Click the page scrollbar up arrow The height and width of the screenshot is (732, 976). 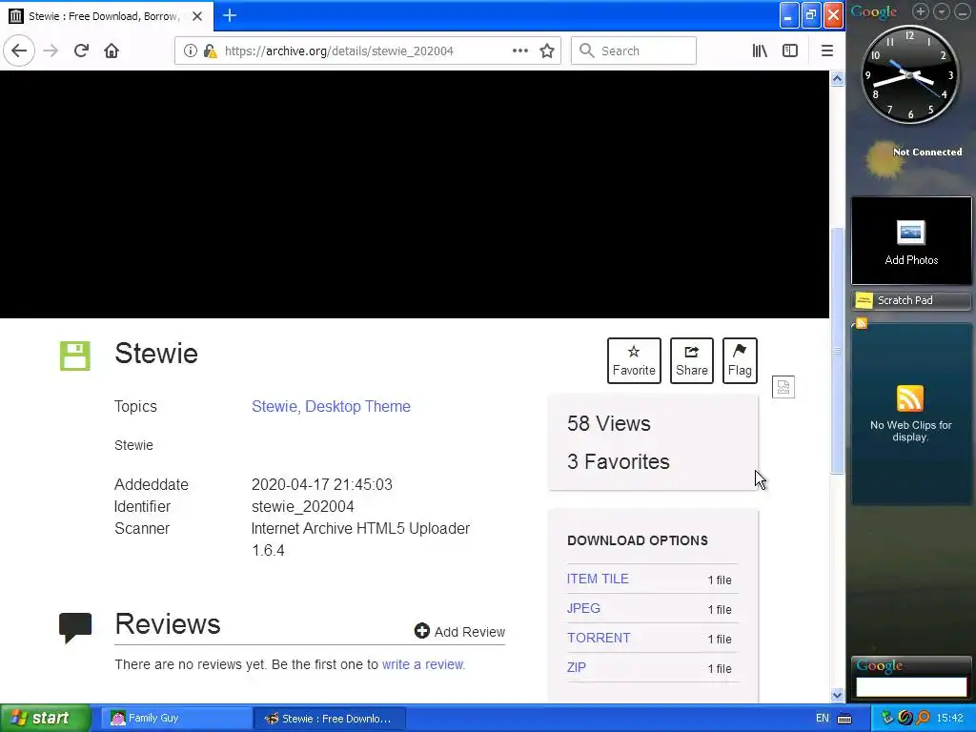[837, 79]
